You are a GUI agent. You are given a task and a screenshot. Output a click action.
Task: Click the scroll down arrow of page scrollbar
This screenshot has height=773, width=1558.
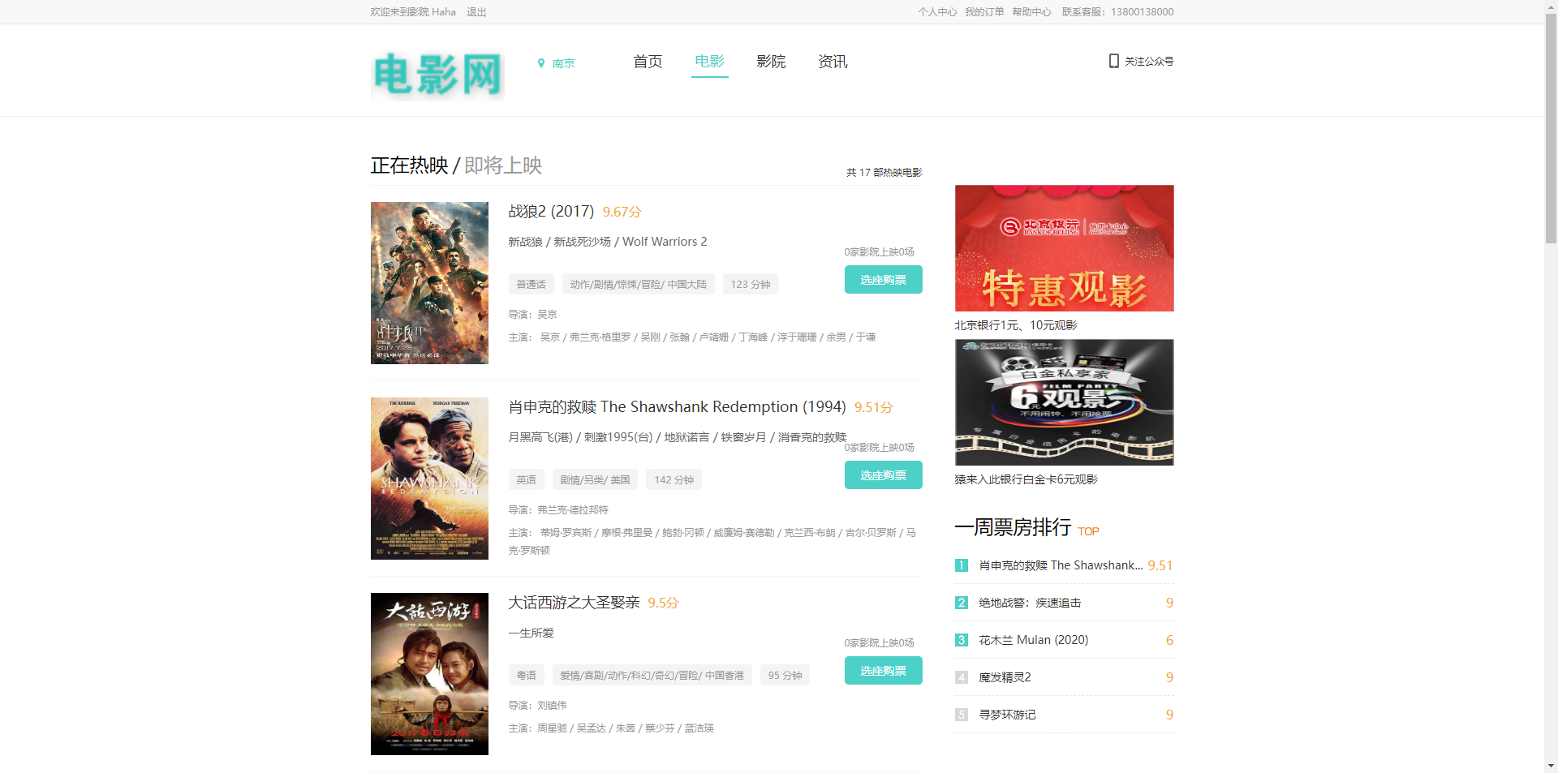point(1551,766)
